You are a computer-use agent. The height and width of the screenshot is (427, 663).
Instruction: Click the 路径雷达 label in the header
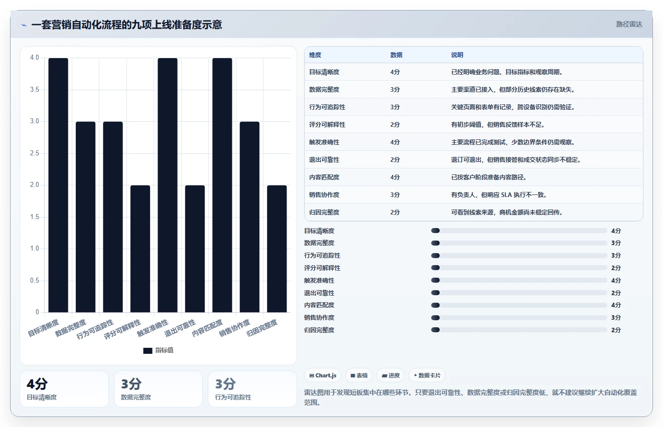pos(629,24)
